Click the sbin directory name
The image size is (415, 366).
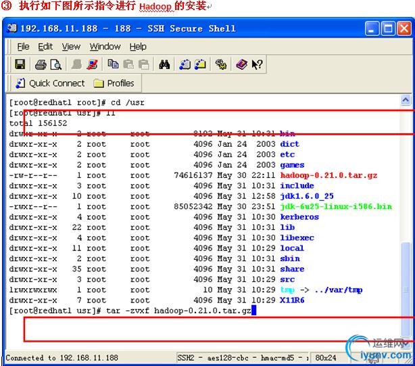point(290,258)
